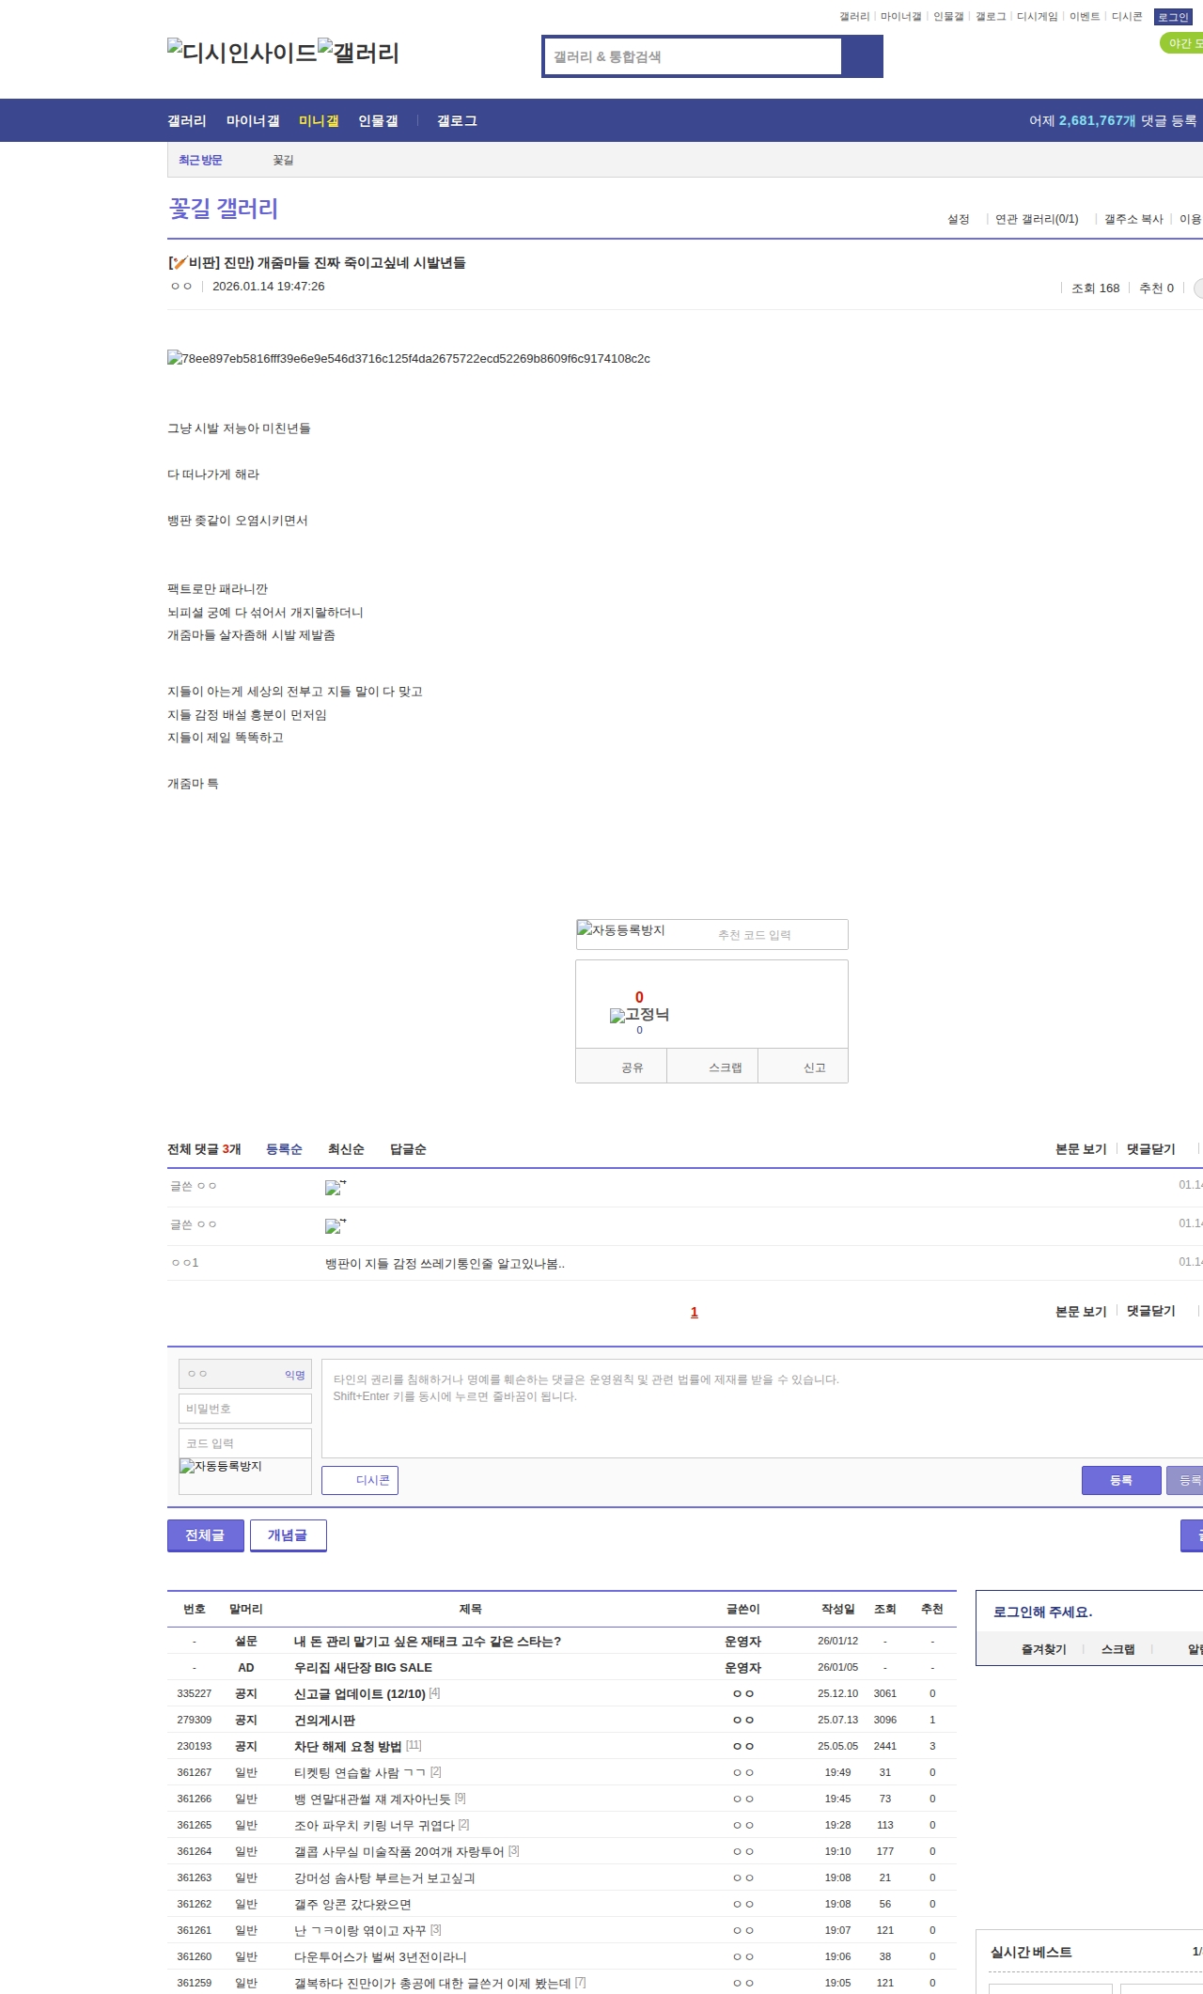1203x1994 pixels.
Task: Click the search button beside the search field
Action: pyautogui.click(x=862, y=56)
